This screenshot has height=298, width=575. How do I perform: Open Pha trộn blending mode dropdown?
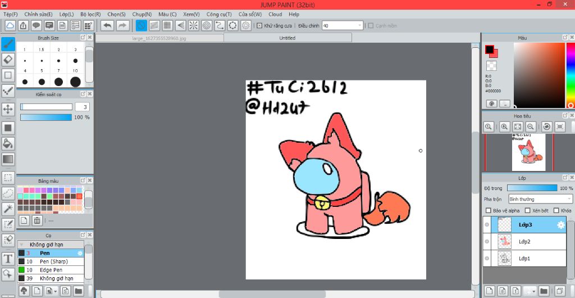point(540,199)
